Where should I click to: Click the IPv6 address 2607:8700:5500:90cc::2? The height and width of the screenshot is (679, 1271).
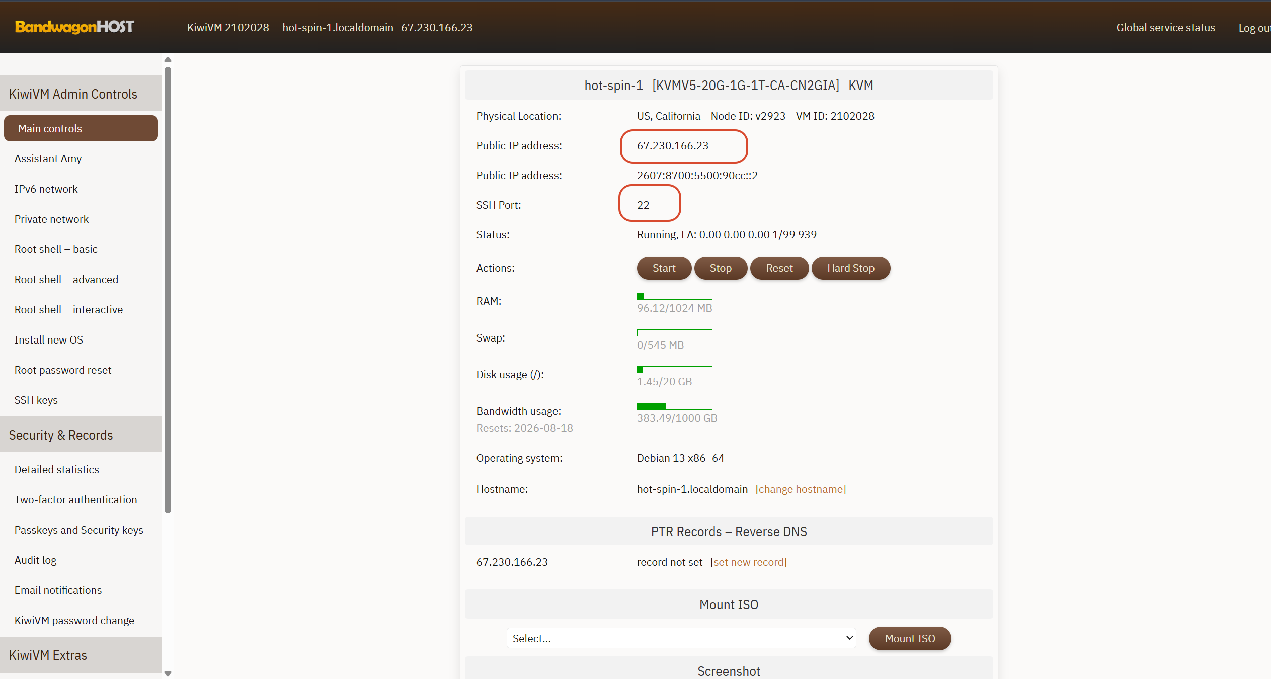click(x=697, y=175)
